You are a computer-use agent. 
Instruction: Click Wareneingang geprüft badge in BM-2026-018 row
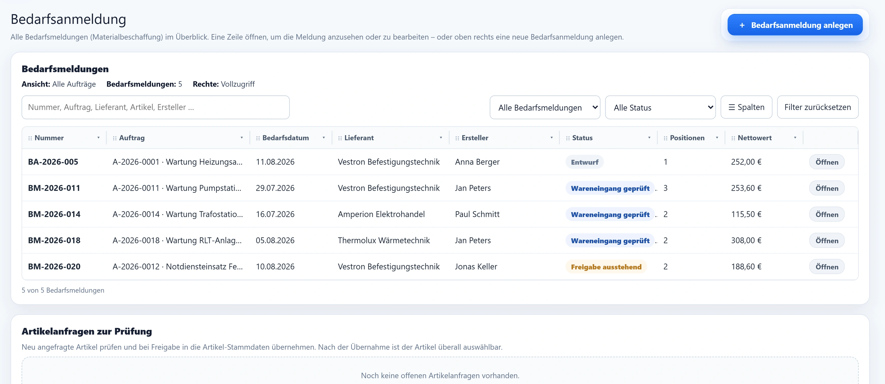[610, 241]
